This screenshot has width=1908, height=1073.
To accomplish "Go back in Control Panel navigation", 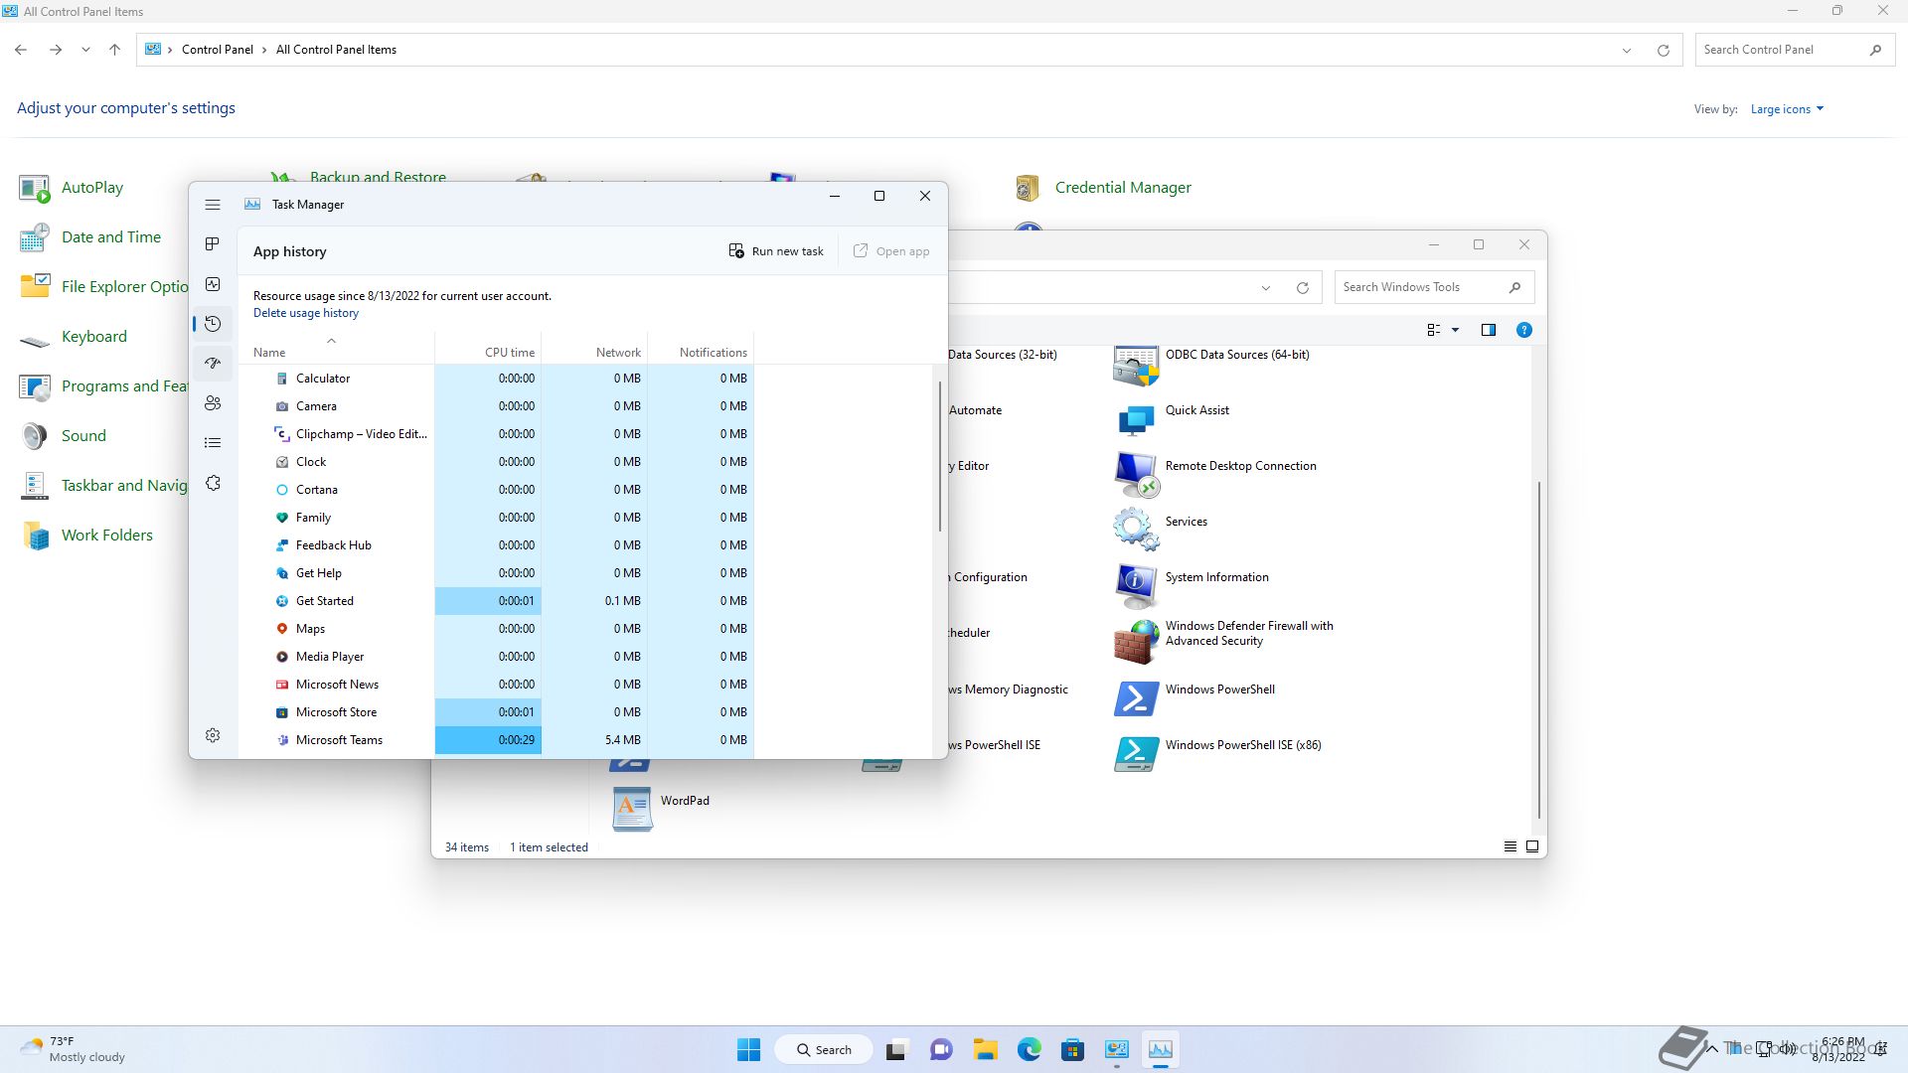I will 21,50.
